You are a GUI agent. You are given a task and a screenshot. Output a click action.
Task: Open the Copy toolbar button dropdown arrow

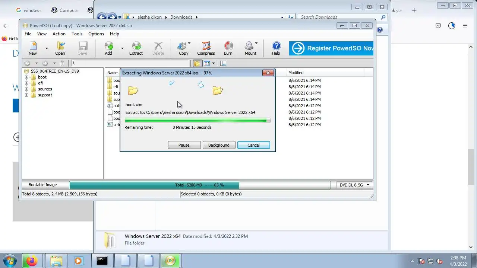189,44
